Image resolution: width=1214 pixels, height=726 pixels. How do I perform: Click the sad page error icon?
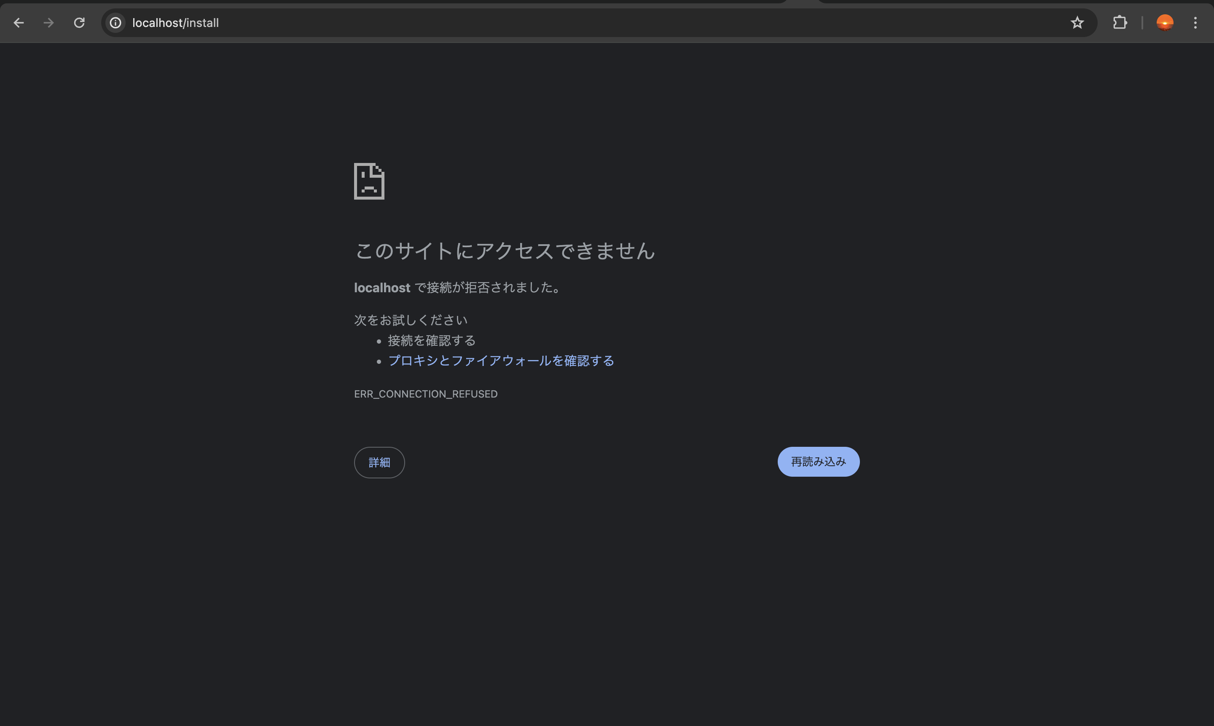click(369, 181)
